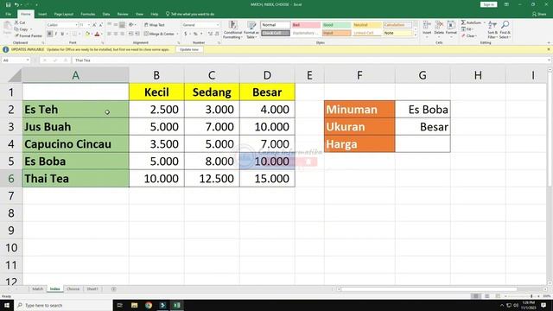Open the font size dropdown

[x=88, y=25]
